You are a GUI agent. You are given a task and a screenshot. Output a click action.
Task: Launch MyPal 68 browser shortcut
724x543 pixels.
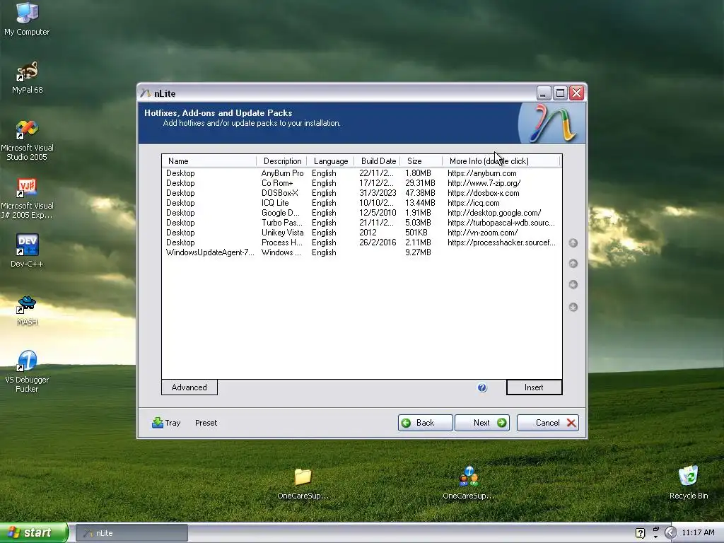[27, 76]
